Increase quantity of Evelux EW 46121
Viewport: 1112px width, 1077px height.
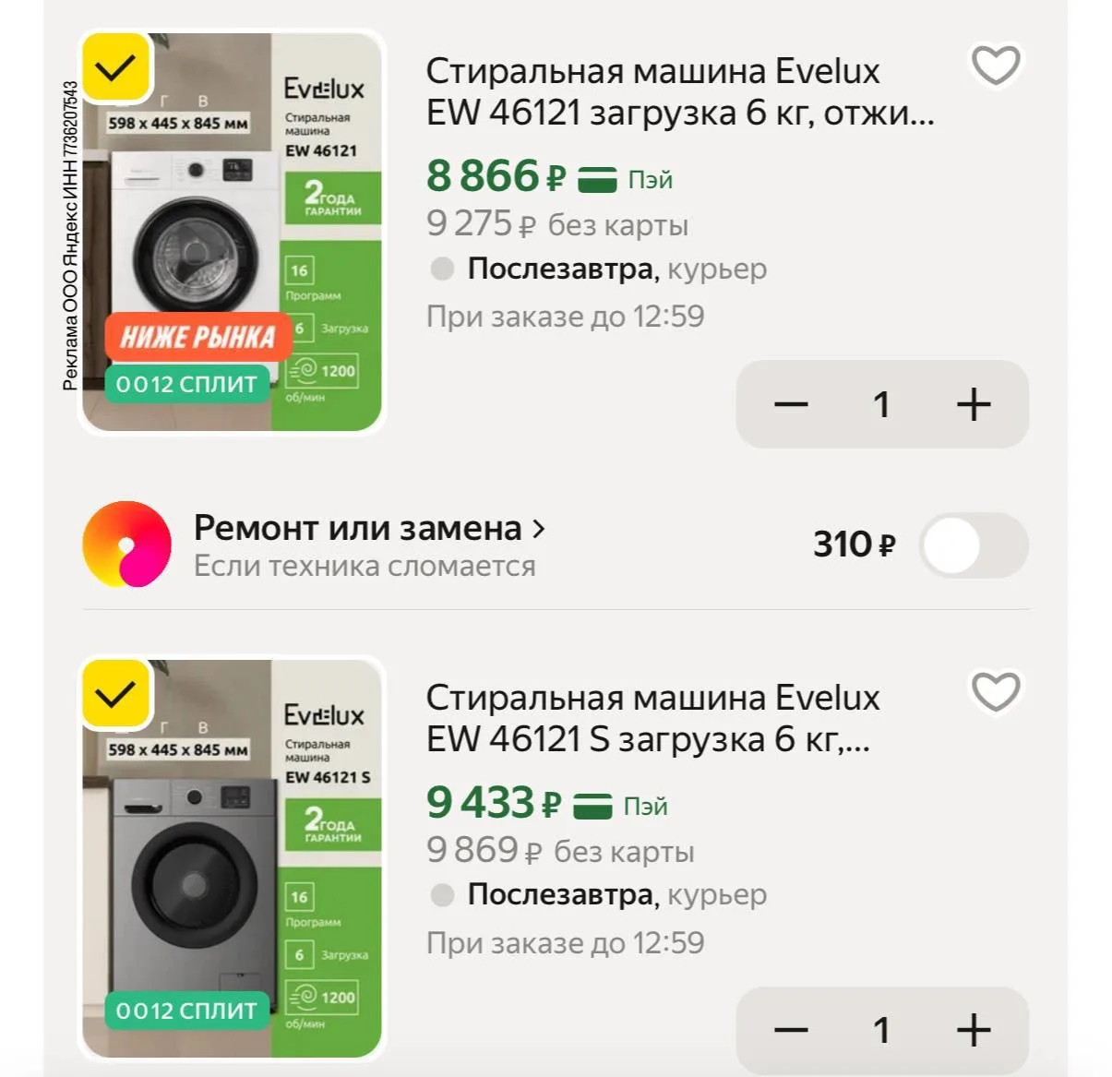pyautogui.click(x=973, y=404)
